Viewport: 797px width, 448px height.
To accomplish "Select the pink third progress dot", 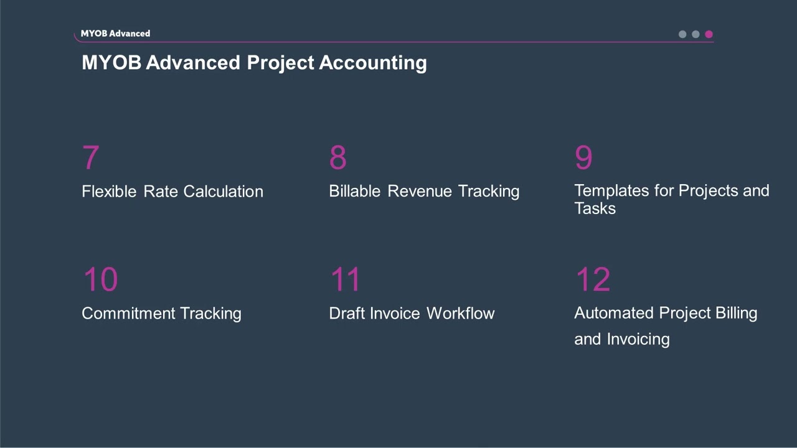I will click(709, 34).
